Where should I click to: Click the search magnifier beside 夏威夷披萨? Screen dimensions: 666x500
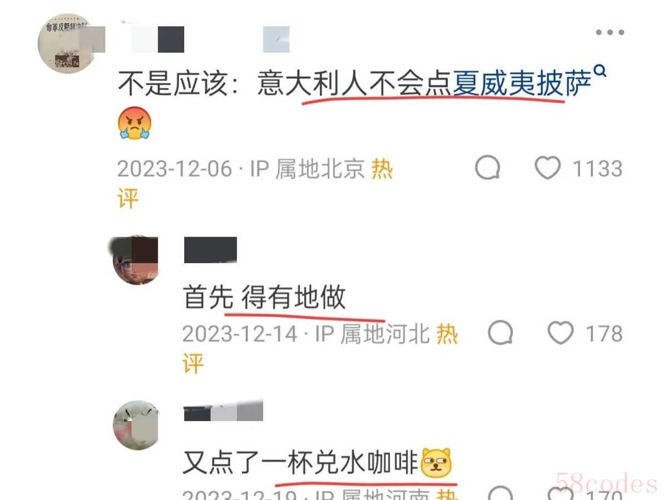point(600,72)
